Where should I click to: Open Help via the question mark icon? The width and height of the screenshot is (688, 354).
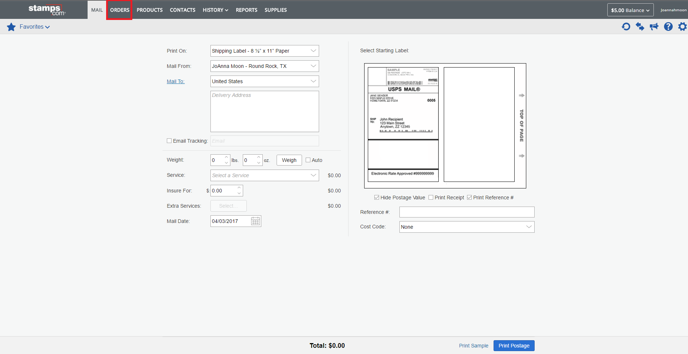pos(668,27)
